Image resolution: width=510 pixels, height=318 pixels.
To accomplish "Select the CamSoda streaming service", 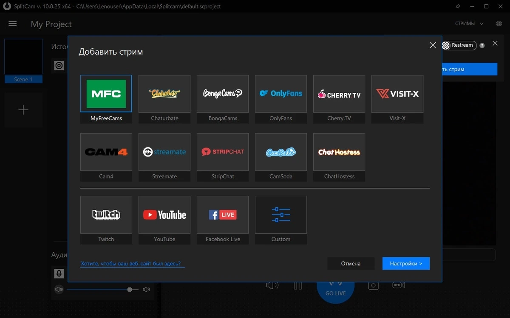I will click(281, 157).
